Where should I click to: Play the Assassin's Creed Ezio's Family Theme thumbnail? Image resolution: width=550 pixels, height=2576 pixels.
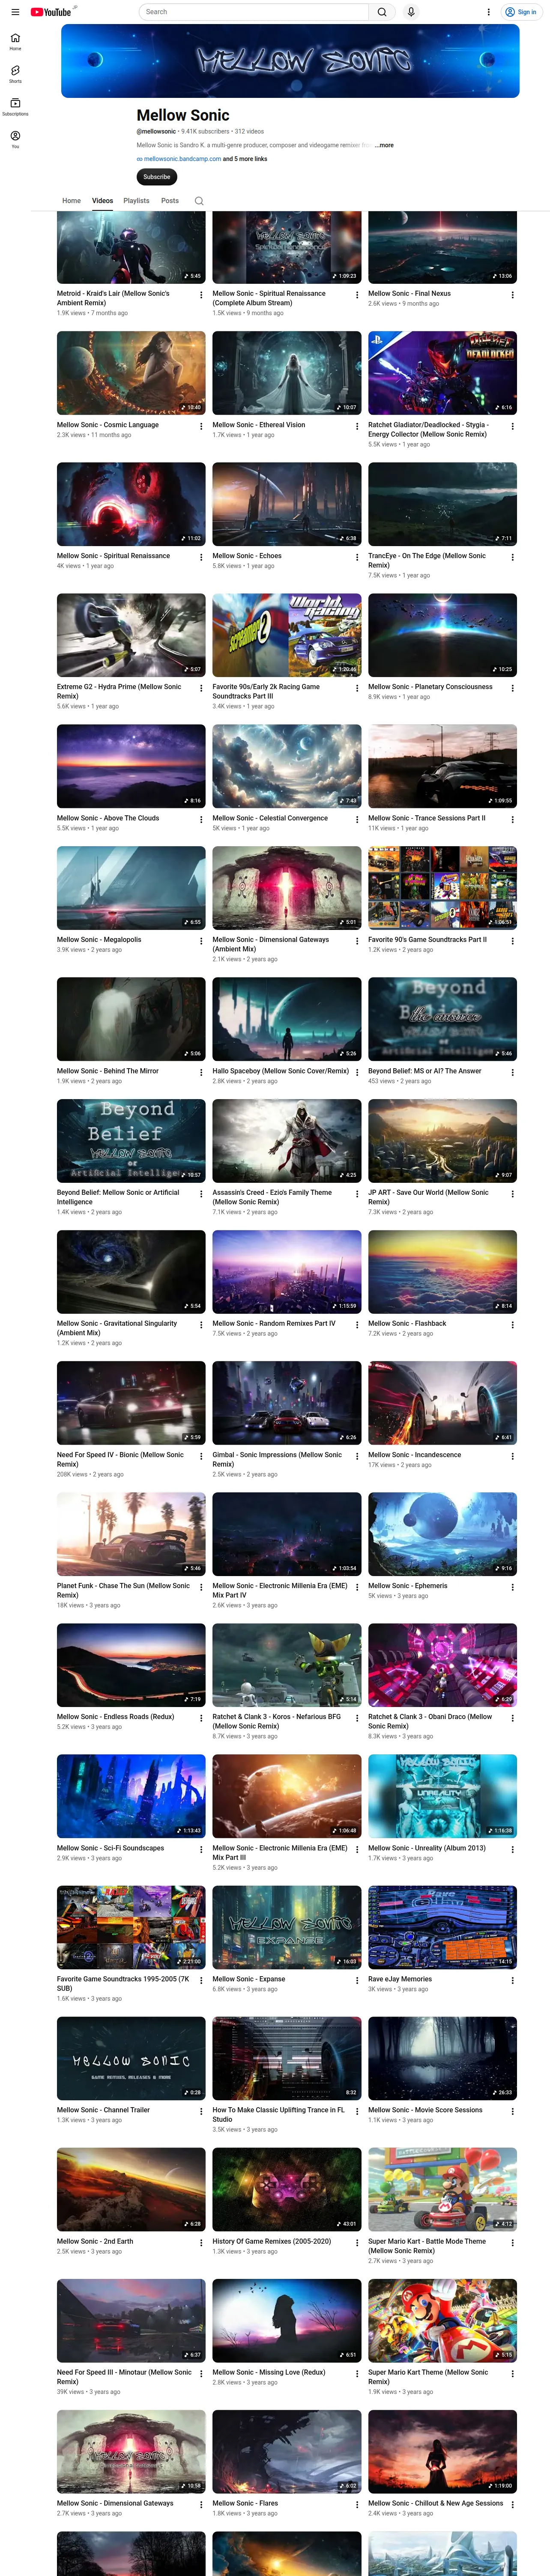(287, 1141)
